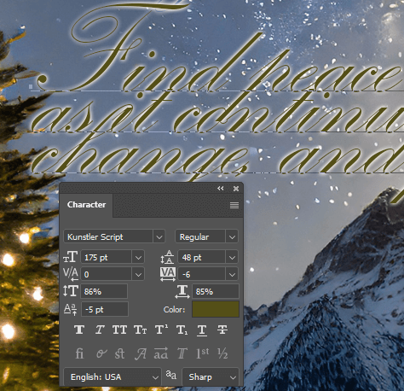Toggle Underline text style
The image size is (404, 391).
pyautogui.click(x=202, y=330)
